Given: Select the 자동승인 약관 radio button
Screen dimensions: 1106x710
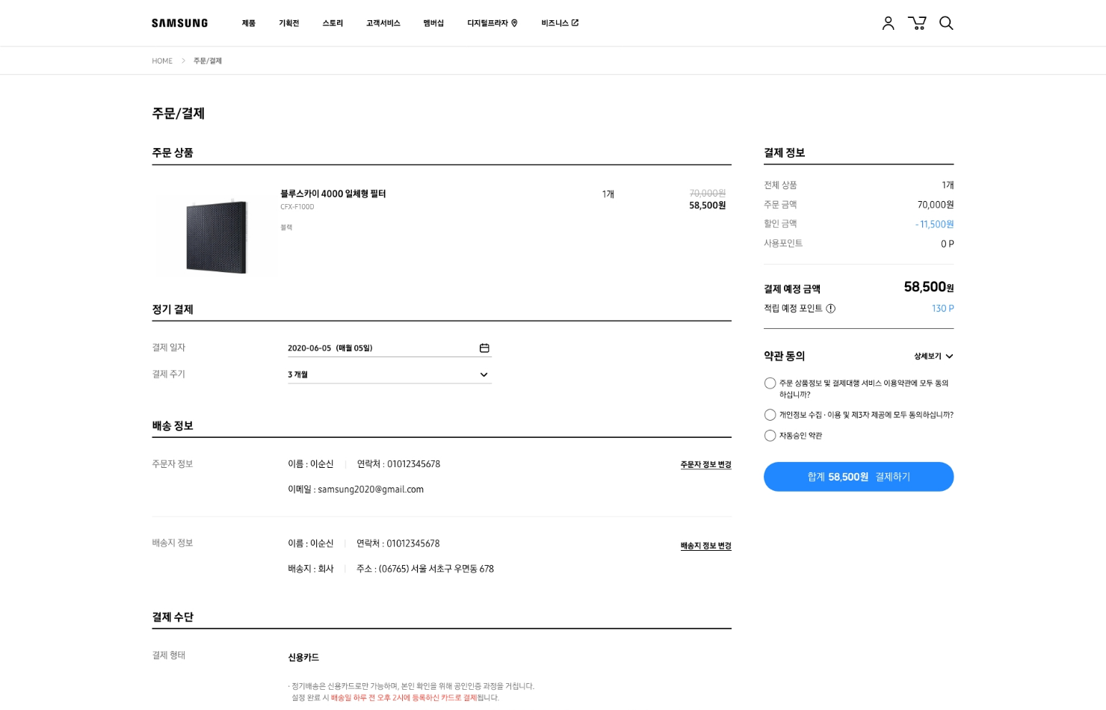Looking at the screenshot, I should click(x=770, y=436).
